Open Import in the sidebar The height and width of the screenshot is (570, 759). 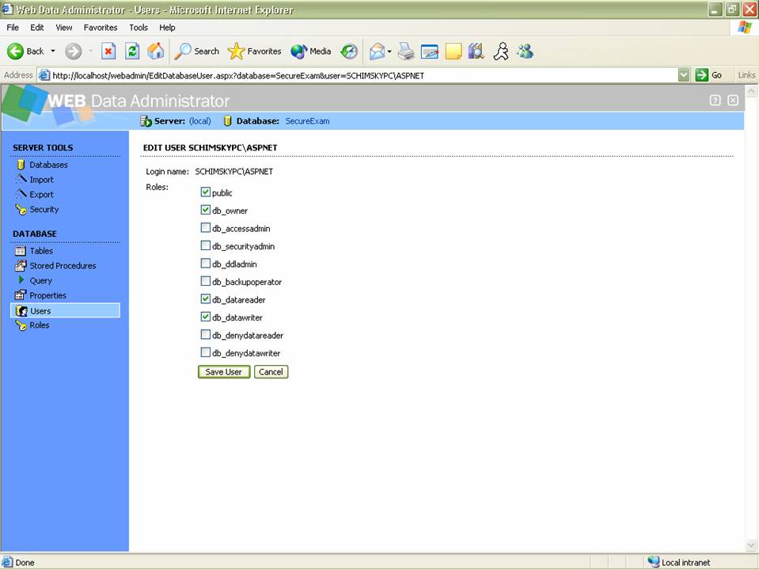click(x=42, y=180)
